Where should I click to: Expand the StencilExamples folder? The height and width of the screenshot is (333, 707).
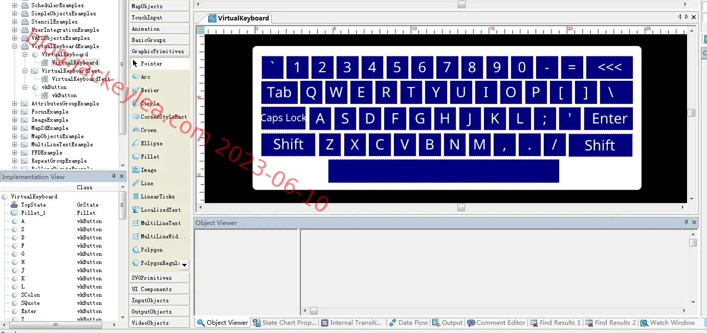click(15, 21)
